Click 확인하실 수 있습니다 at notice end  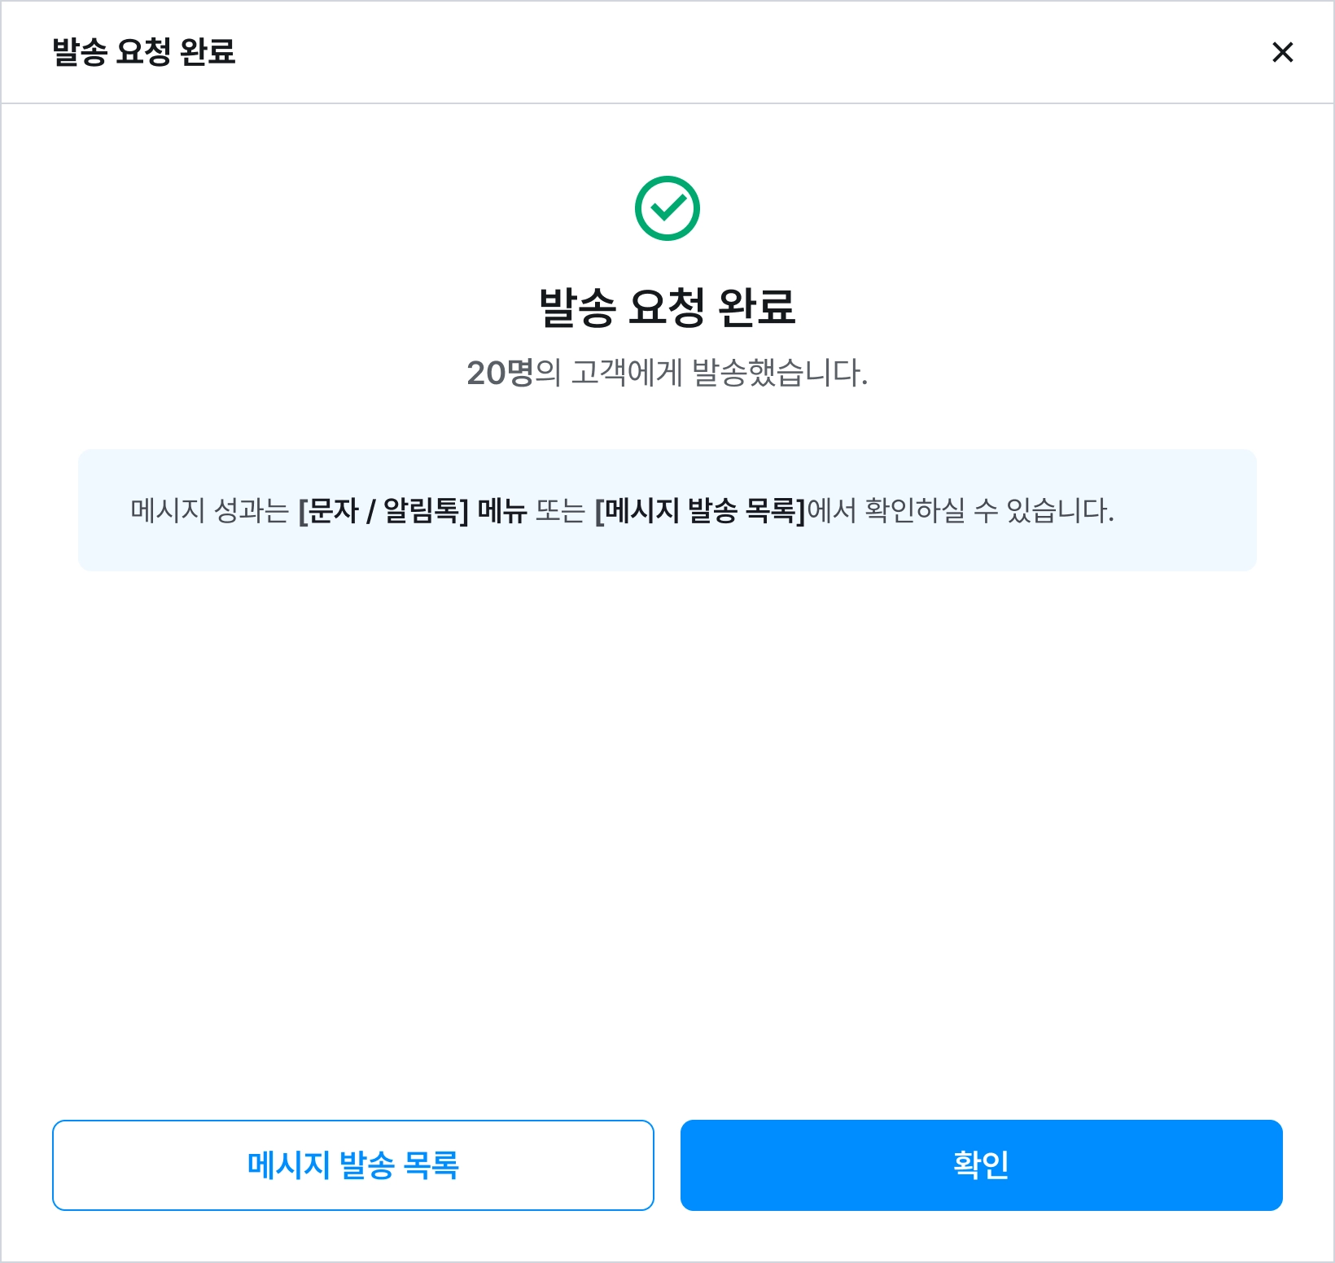tap(988, 510)
